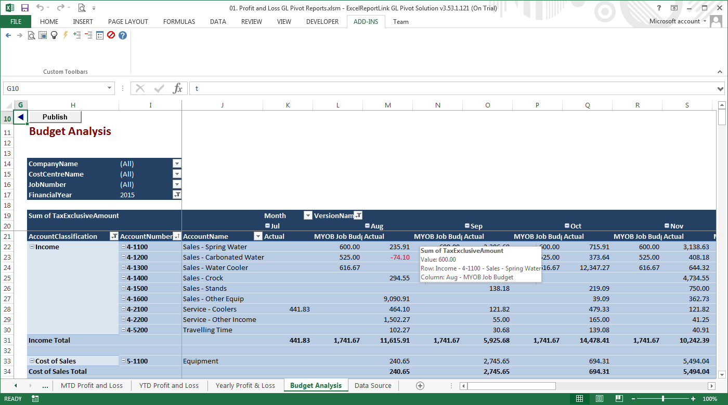Collapse the Oct month column group

567,226
